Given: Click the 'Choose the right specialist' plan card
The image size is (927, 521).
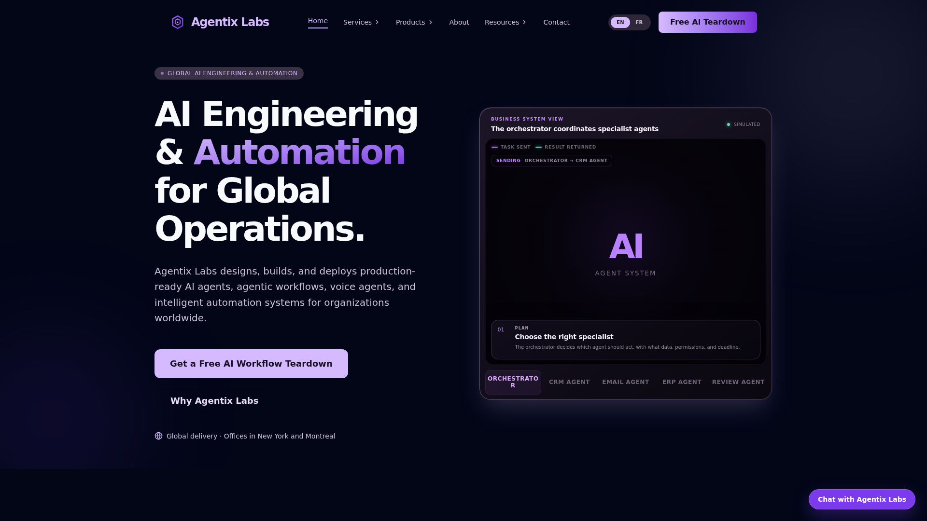Looking at the screenshot, I should click(x=626, y=340).
